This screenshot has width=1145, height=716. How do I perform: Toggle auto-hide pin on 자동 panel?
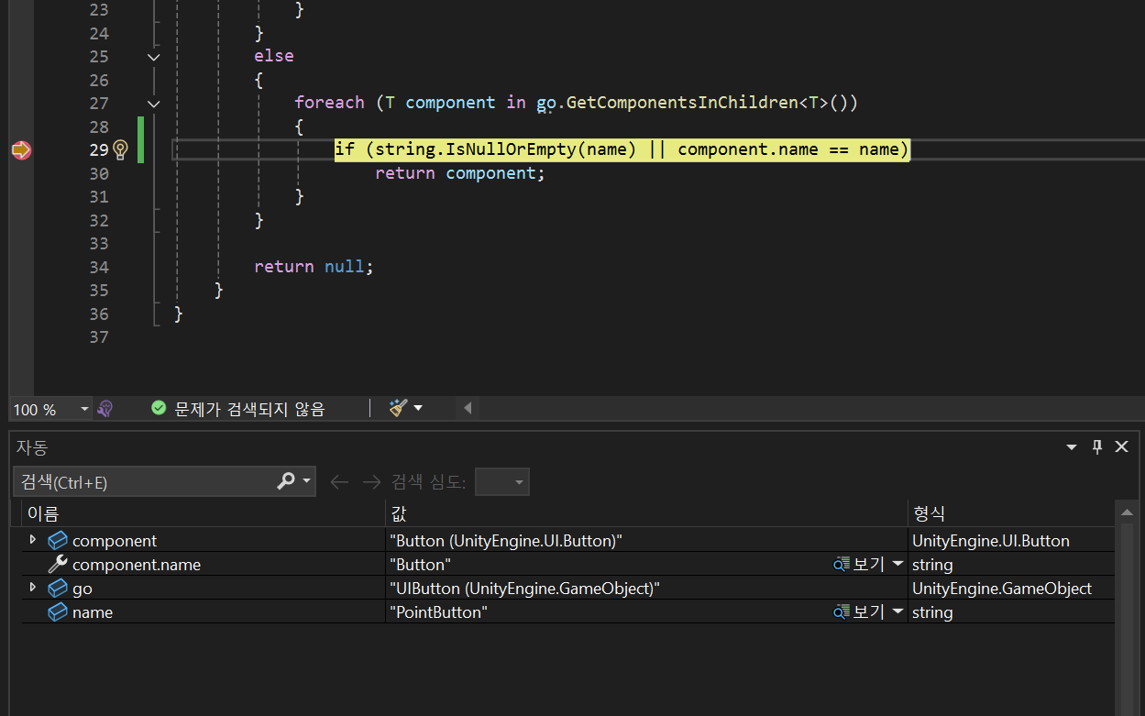pos(1096,447)
